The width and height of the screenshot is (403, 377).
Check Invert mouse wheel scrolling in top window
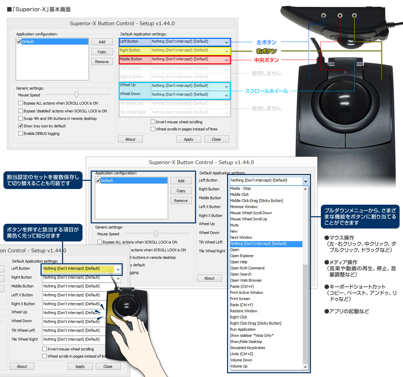153,122
